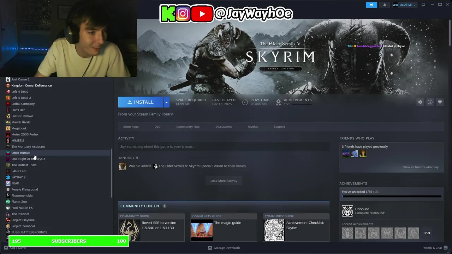The height and width of the screenshot is (254, 452).
Task: Click the Lethal Company icon in sidebar
Action: [8, 104]
